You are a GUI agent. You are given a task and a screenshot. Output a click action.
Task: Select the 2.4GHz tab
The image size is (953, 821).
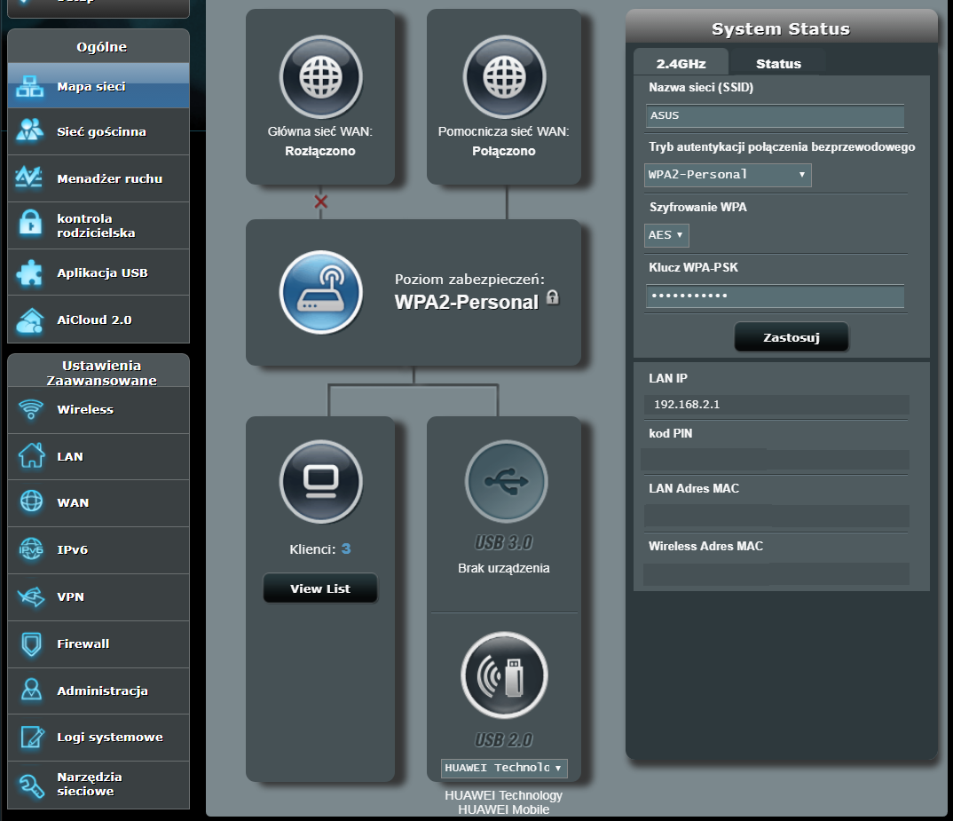(680, 64)
